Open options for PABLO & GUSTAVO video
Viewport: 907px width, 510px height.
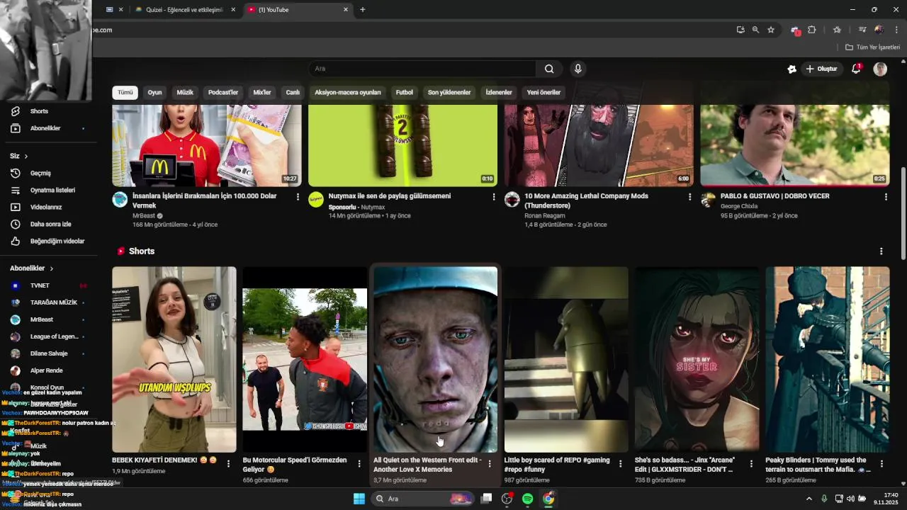click(x=886, y=197)
